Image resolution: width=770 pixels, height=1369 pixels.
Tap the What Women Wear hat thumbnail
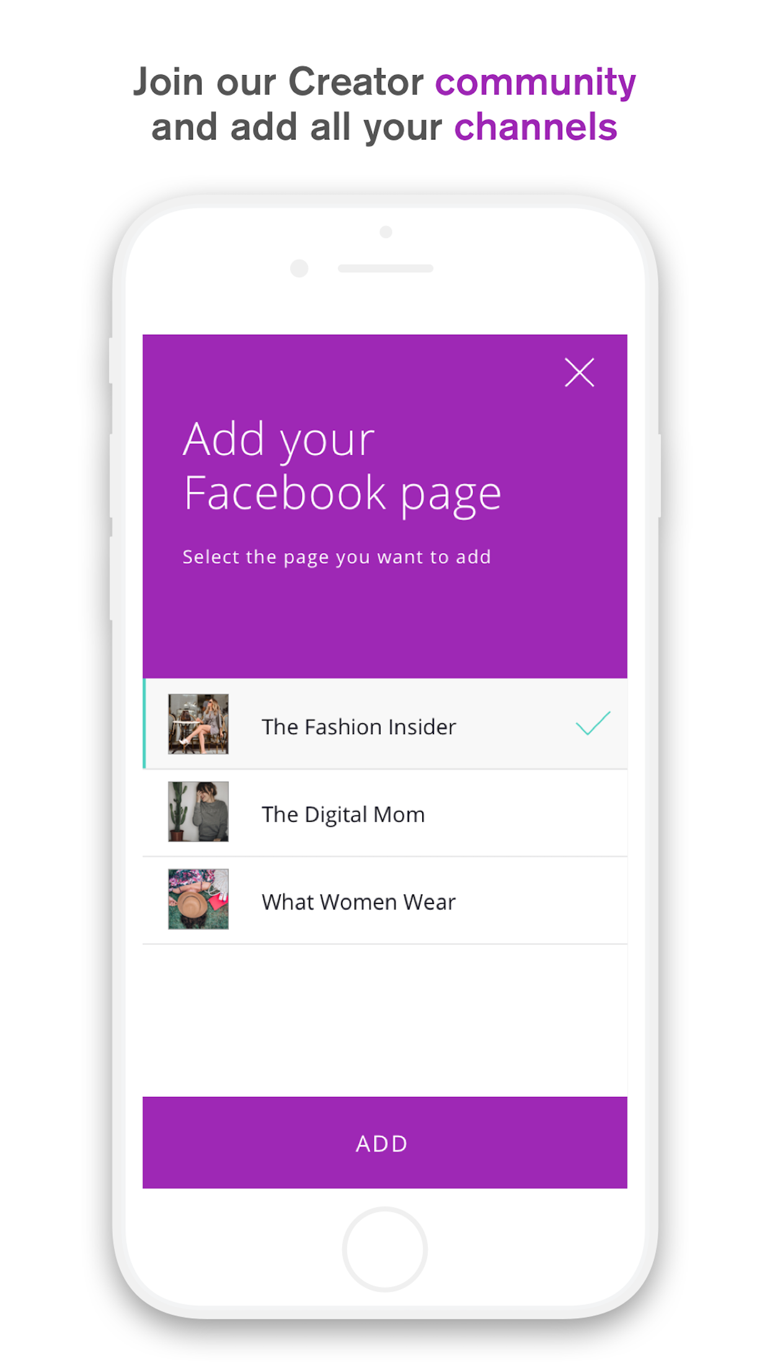pos(198,899)
